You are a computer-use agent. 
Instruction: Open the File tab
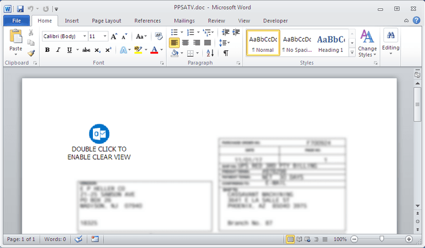pyautogui.click(x=16, y=21)
